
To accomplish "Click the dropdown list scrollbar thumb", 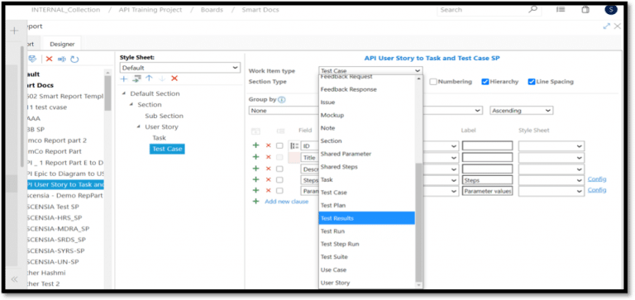I will pos(418,222).
